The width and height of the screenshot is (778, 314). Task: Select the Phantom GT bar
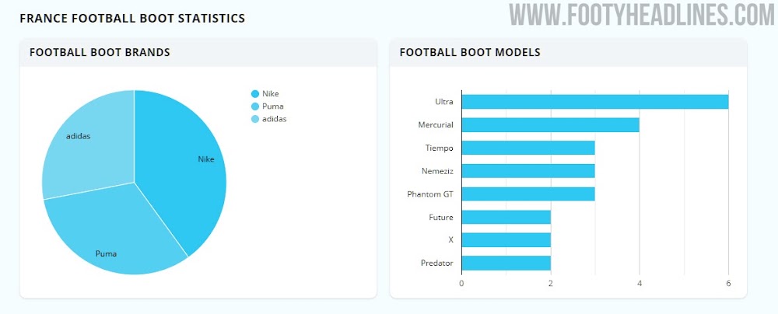[x=527, y=194]
